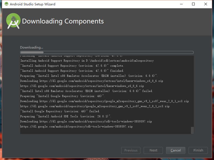The height and width of the screenshot is (160, 214).
Task: Click "Installing Android Support Repository in D:\" line
Action: click(87, 61)
